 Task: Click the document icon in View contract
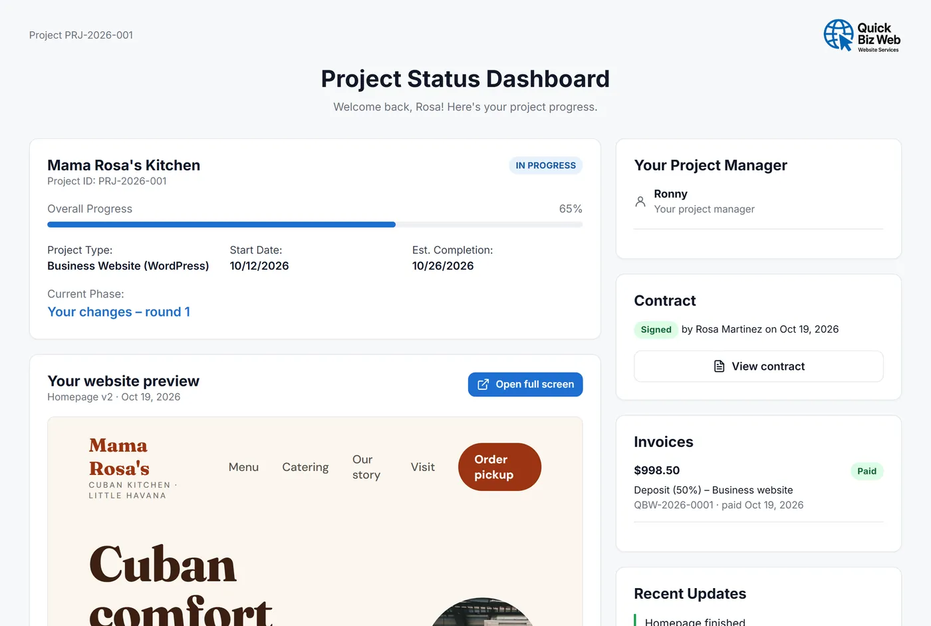(719, 367)
